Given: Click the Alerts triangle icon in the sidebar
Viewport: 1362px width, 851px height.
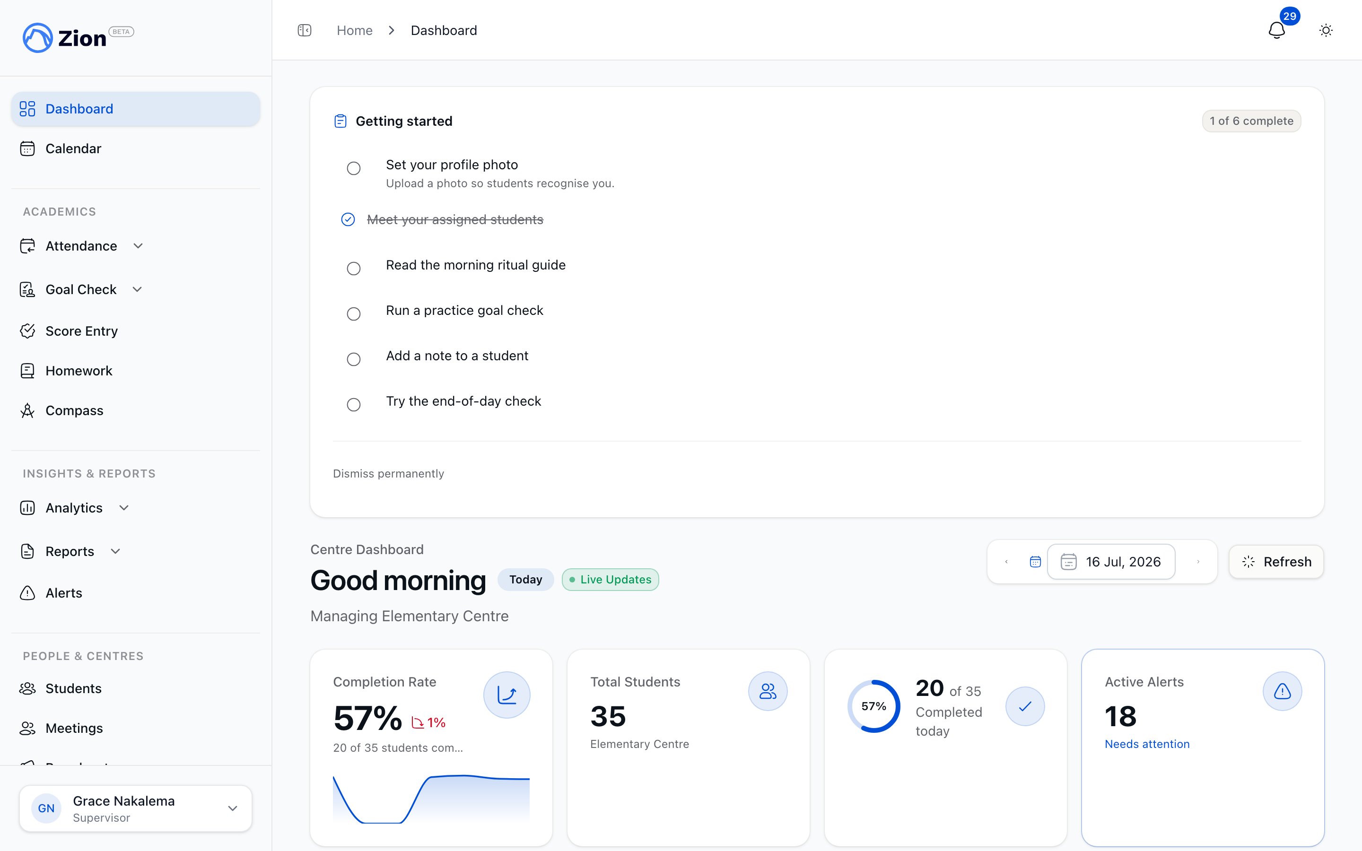Looking at the screenshot, I should [x=27, y=593].
